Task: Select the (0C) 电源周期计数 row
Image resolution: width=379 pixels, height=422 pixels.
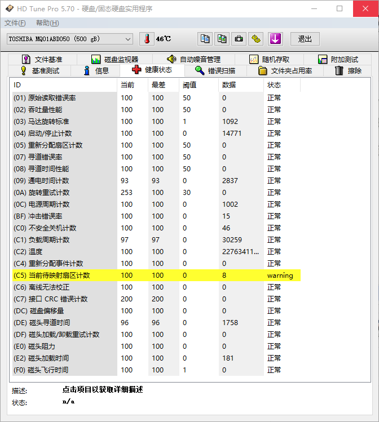Action: (156, 205)
